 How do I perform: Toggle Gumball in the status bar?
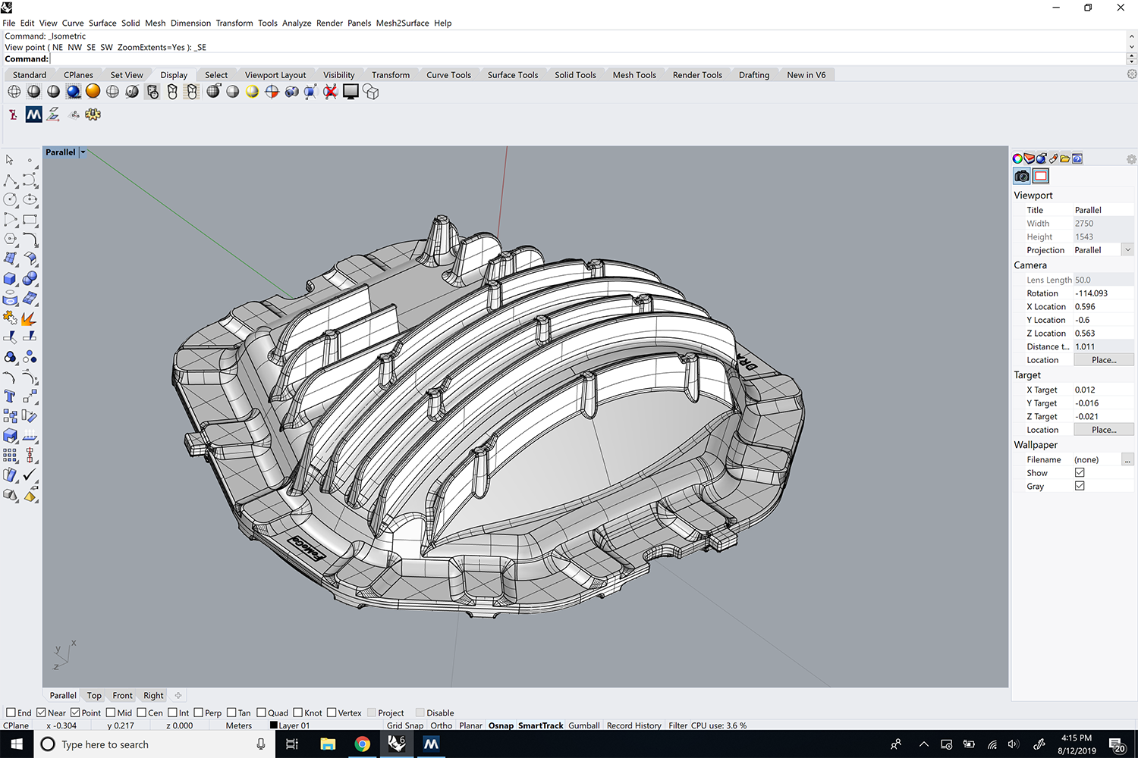point(583,725)
